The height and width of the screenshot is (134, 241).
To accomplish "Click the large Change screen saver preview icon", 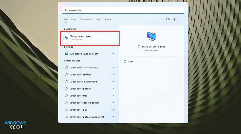I will (x=151, y=36).
